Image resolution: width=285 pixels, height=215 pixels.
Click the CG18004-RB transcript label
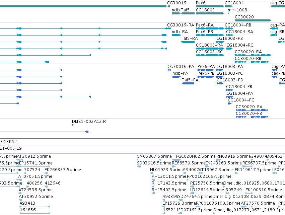coord(238,25)
